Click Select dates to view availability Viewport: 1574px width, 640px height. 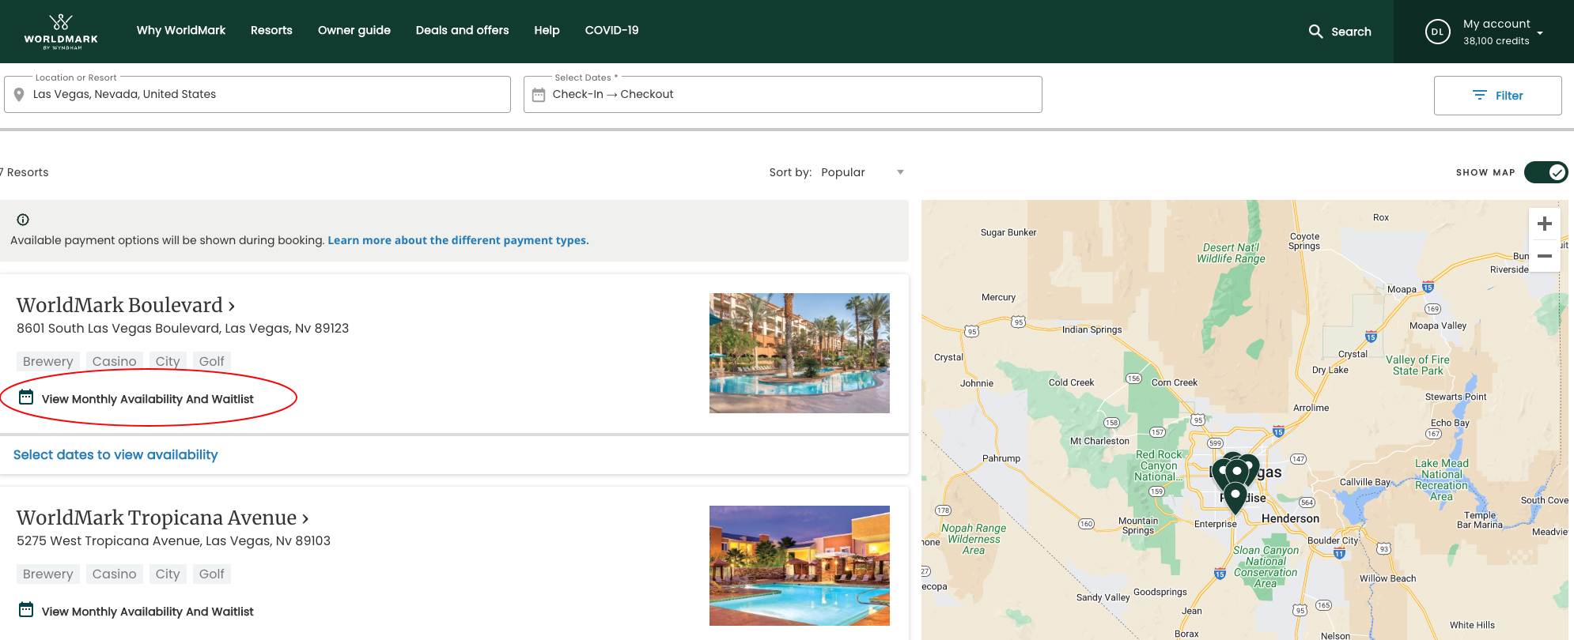(115, 454)
